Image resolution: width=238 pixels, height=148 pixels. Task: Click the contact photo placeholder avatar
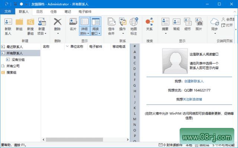click(x=175, y=61)
